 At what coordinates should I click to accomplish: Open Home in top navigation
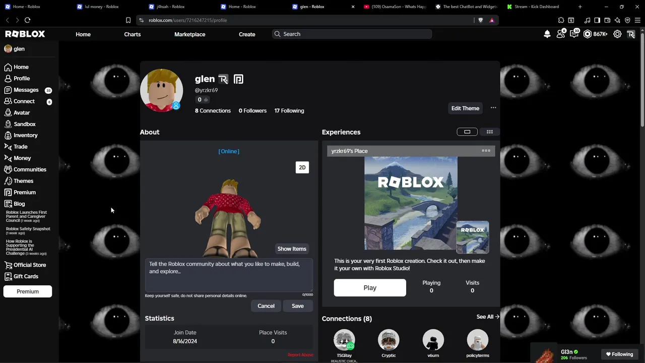click(83, 34)
